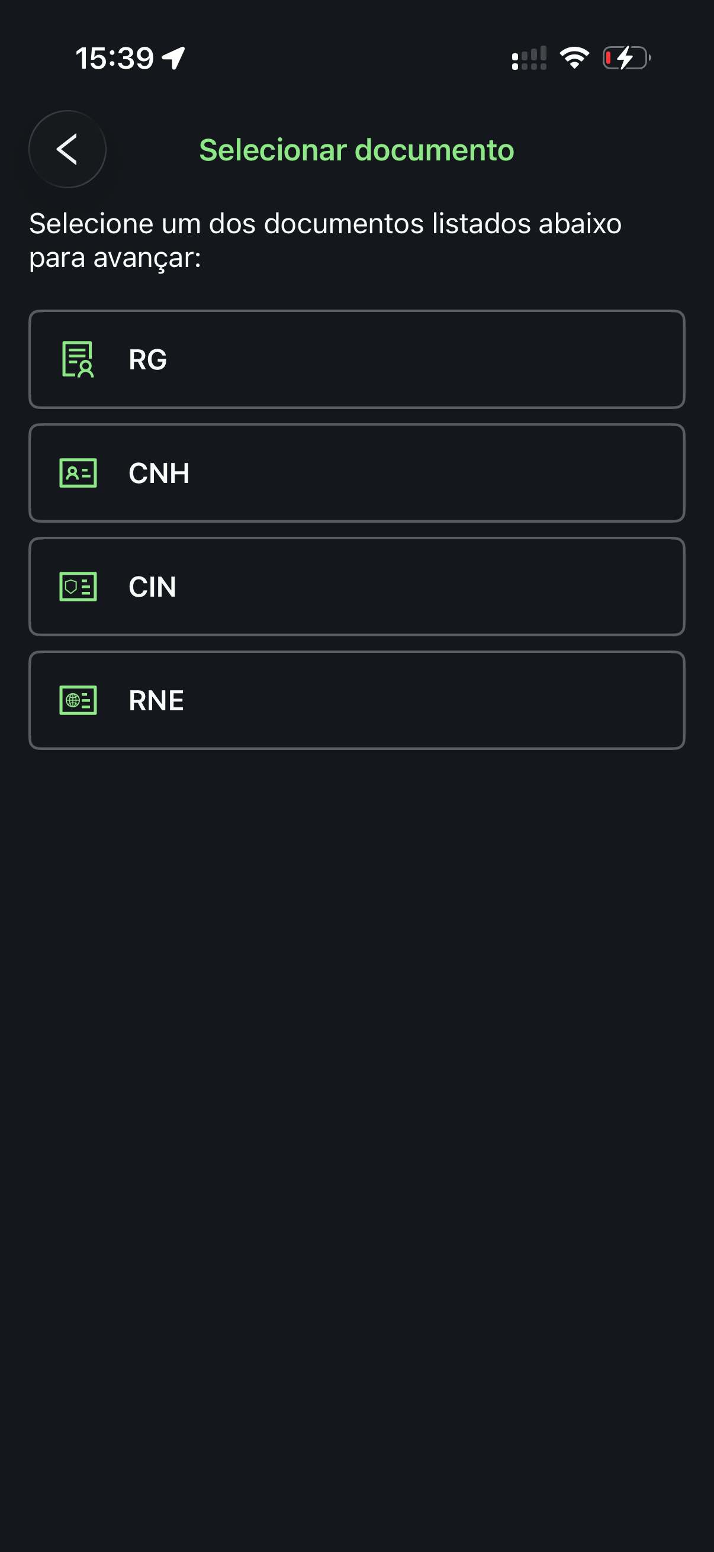Tap the 'CNH' text label

tap(159, 474)
